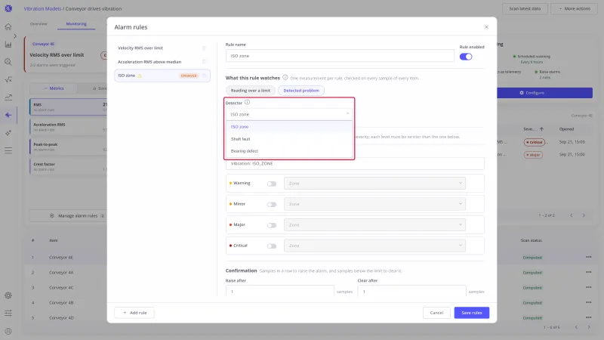Open the square-root formula sidebar icon

[8, 79]
